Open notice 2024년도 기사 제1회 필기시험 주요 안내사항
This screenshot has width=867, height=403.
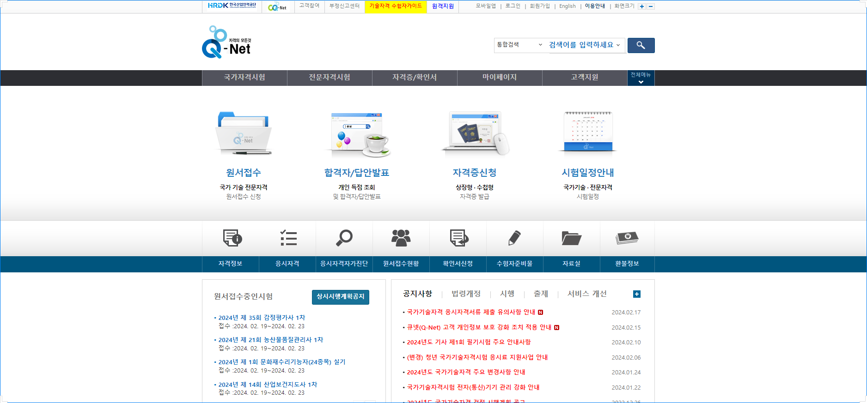click(x=469, y=342)
